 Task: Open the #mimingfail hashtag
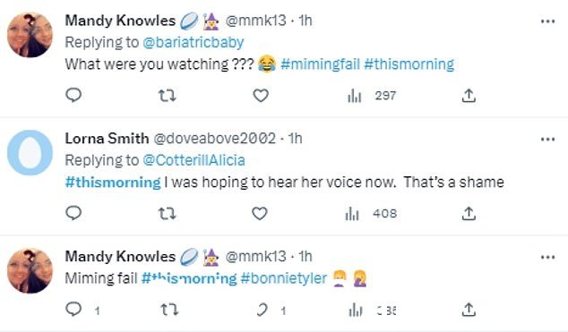pyautogui.click(x=320, y=64)
